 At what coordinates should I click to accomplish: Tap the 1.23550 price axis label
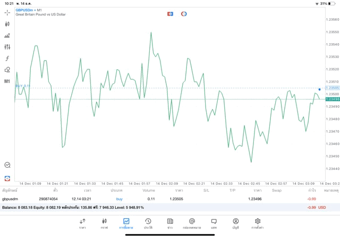(333, 32)
